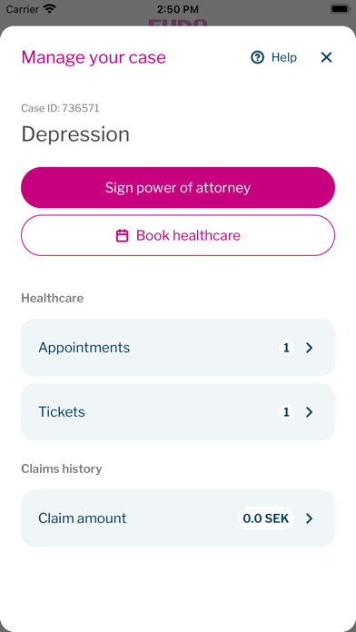Click the Help text link
The height and width of the screenshot is (632, 356).
284,57
